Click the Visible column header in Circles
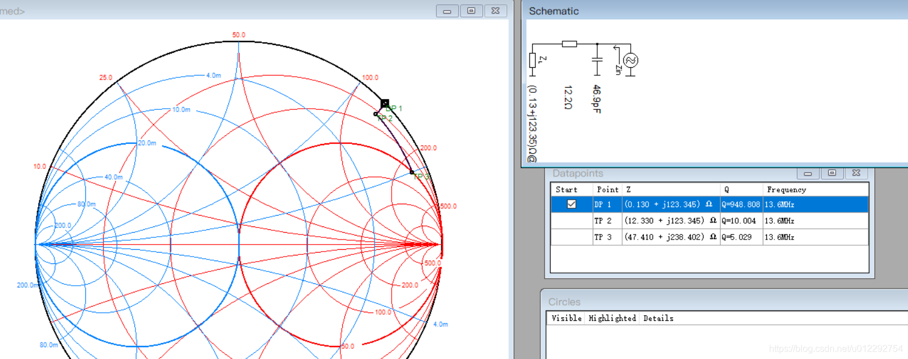The width and height of the screenshot is (908, 359). tap(566, 318)
